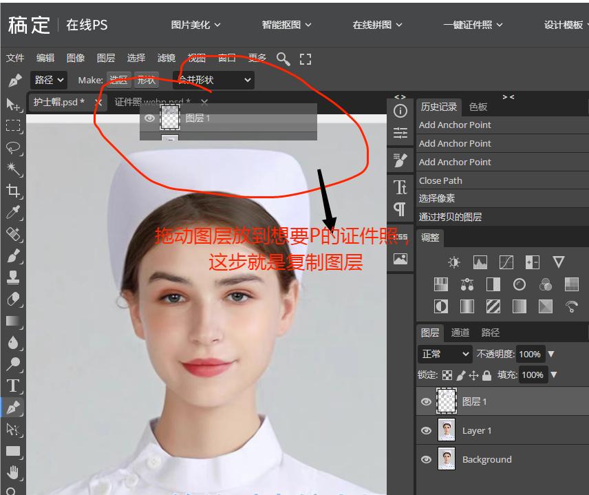The width and height of the screenshot is (589, 495).
Task: Open the Hue/Saturation adjustment
Action: 441,284
